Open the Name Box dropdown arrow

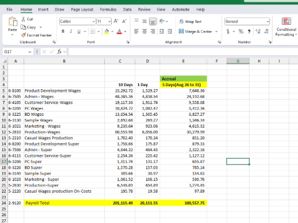pyautogui.click(x=30, y=52)
